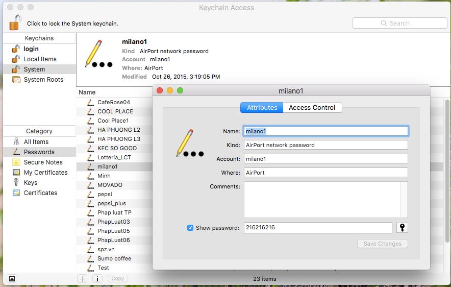Select the Local Items keychain

pos(39,59)
